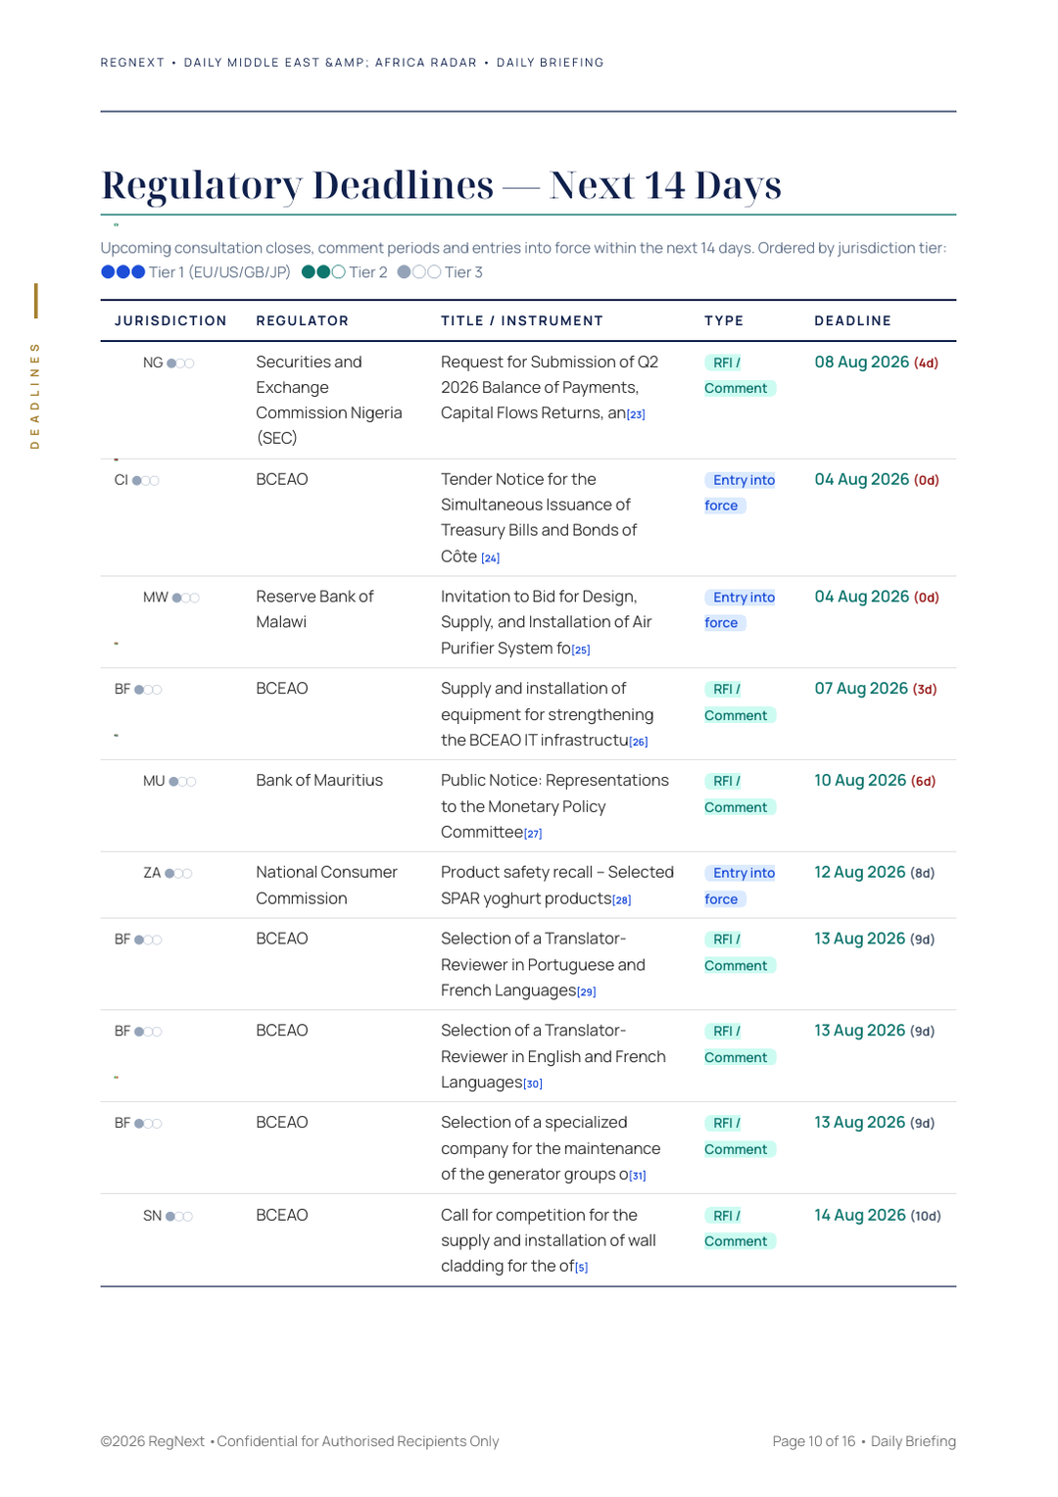The image size is (1058, 1497).
Task: Click the tier dots beside MU jurisdiction
Action: (x=183, y=782)
